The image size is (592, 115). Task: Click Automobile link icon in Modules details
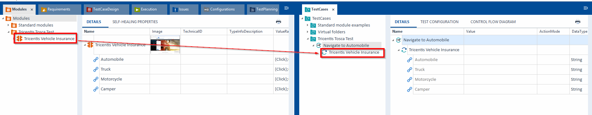pos(96,60)
